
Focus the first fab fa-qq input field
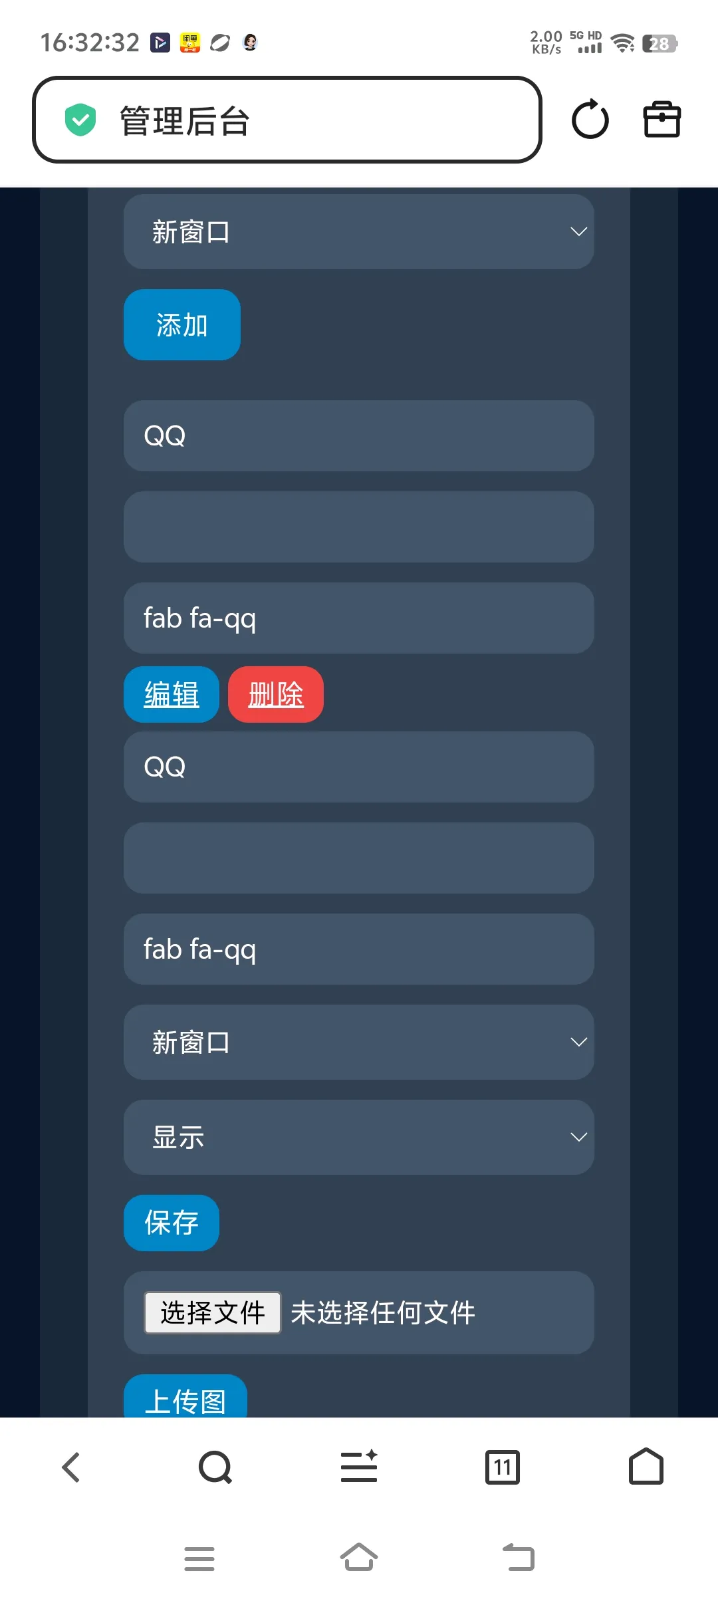[359, 618]
